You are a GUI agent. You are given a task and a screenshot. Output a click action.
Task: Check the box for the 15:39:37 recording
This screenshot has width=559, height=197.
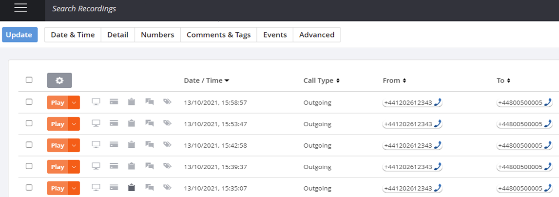point(29,166)
